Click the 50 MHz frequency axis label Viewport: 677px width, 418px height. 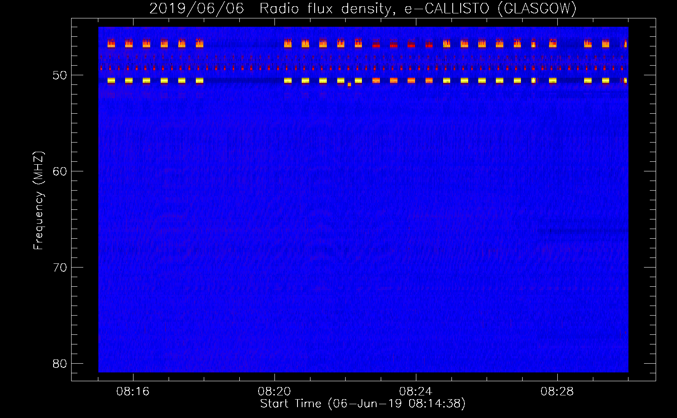(x=60, y=75)
